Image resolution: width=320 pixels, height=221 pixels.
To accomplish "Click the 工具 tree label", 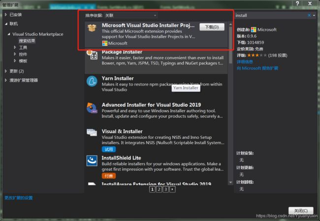I will click(23, 48).
